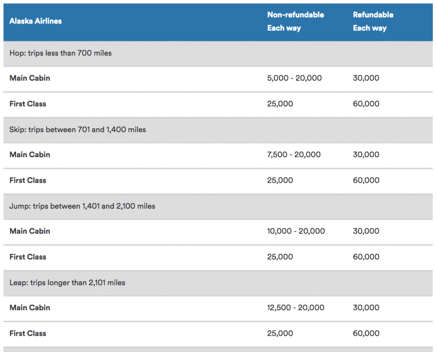Select the "Jump: trips between 1,401 and 2,100 miles" row
The width and height of the screenshot is (437, 352).
pos(82,206)
